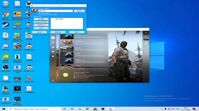Click the DLL Name column header

pyautogui.click(x=59, y=19)
